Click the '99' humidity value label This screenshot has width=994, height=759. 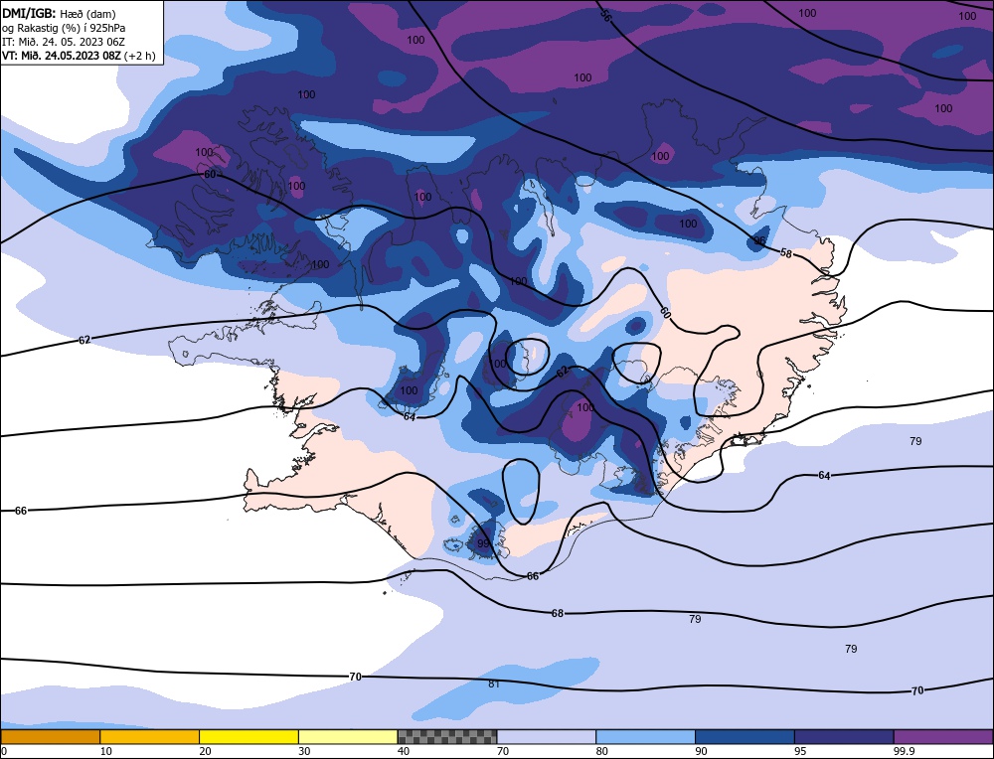point(483,543)
